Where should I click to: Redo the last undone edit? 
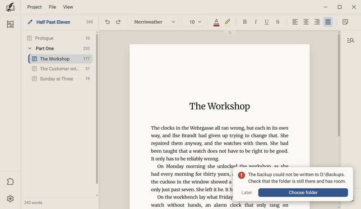(118, 22)
